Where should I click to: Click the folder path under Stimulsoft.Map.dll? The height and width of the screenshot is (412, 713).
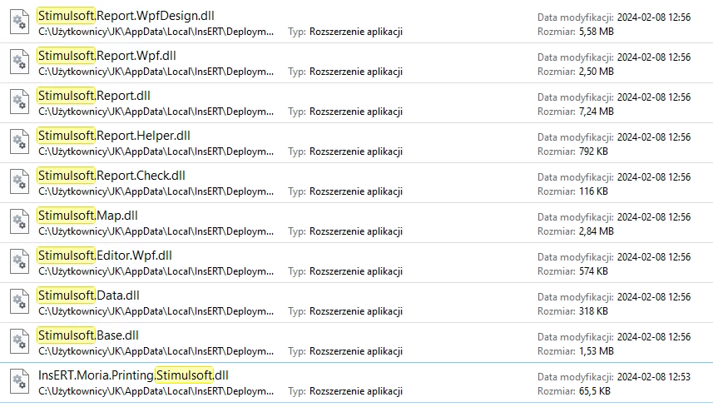[156, 232]
